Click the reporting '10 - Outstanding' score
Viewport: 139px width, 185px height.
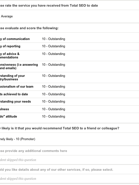pos(54,46)
